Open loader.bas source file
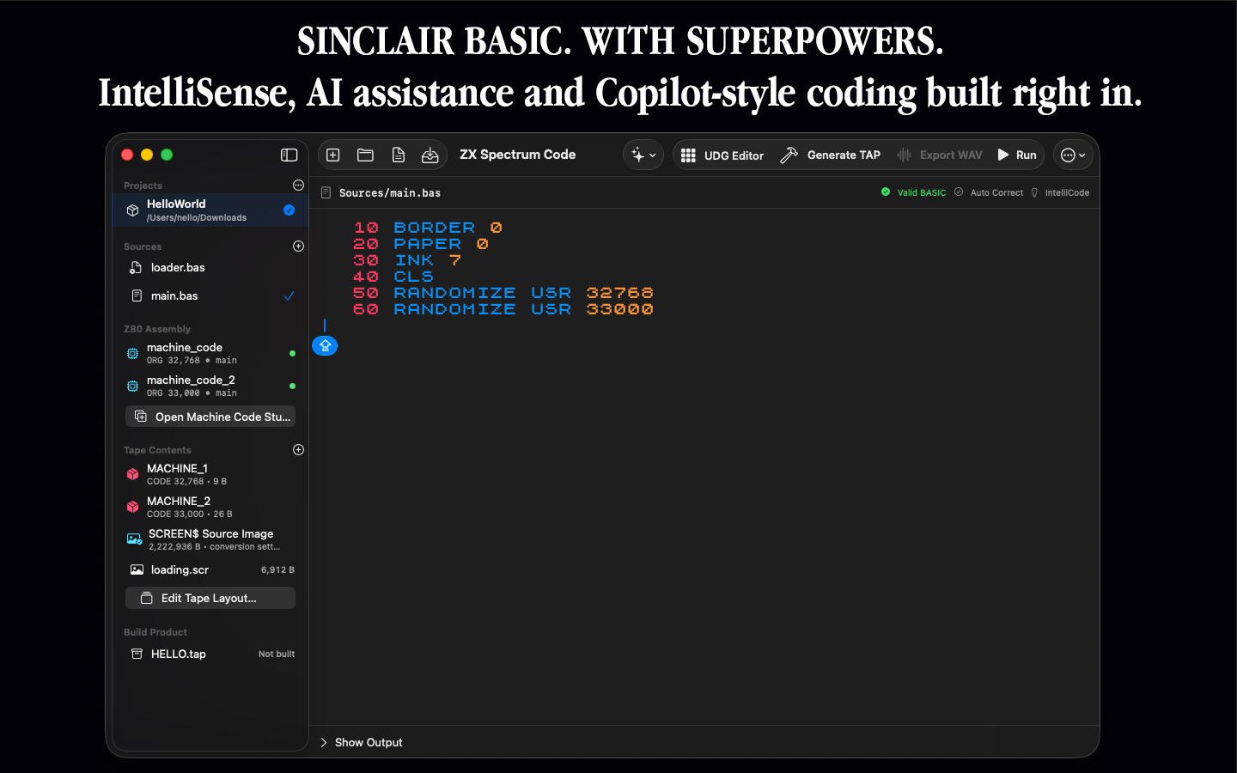 (x=210, y=267)
